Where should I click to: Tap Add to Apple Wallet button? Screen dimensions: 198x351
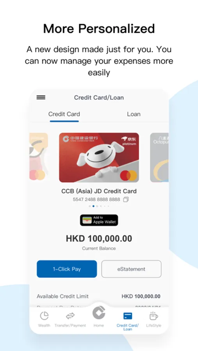click(x=99, y=220)
